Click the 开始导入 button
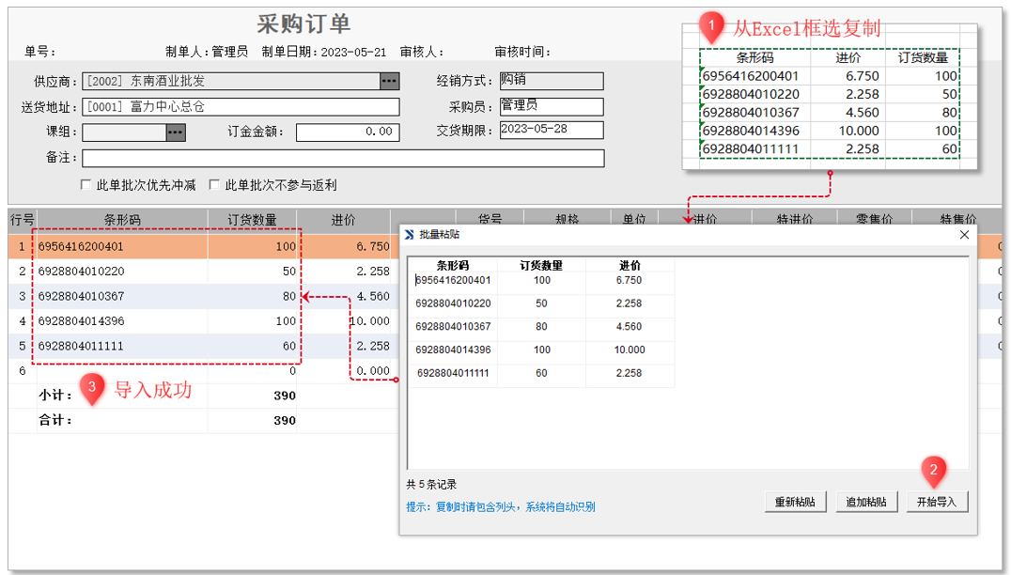1011x575 pixels. pos(937,502)
